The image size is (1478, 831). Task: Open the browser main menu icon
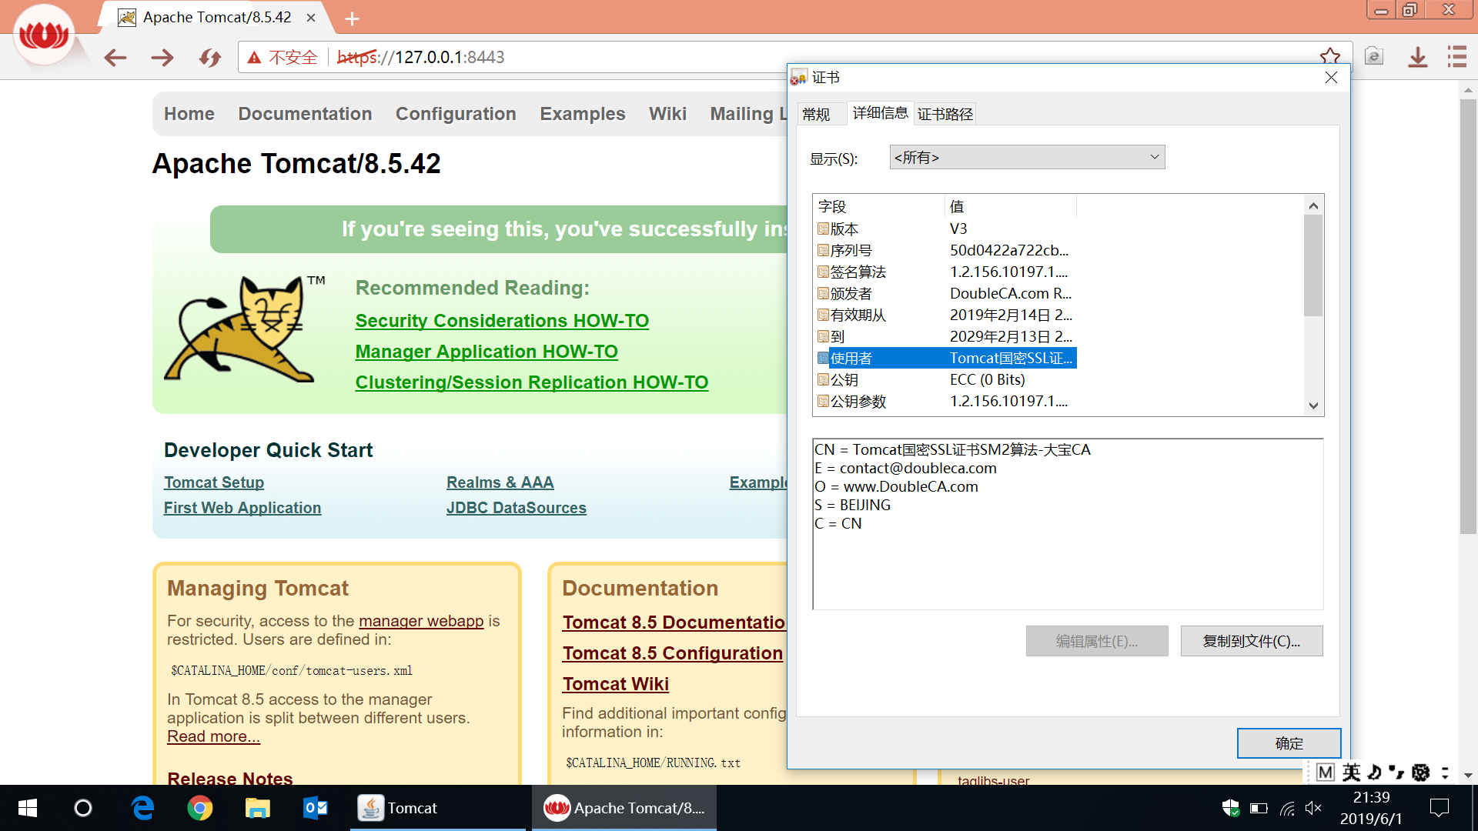point(1456,57)
